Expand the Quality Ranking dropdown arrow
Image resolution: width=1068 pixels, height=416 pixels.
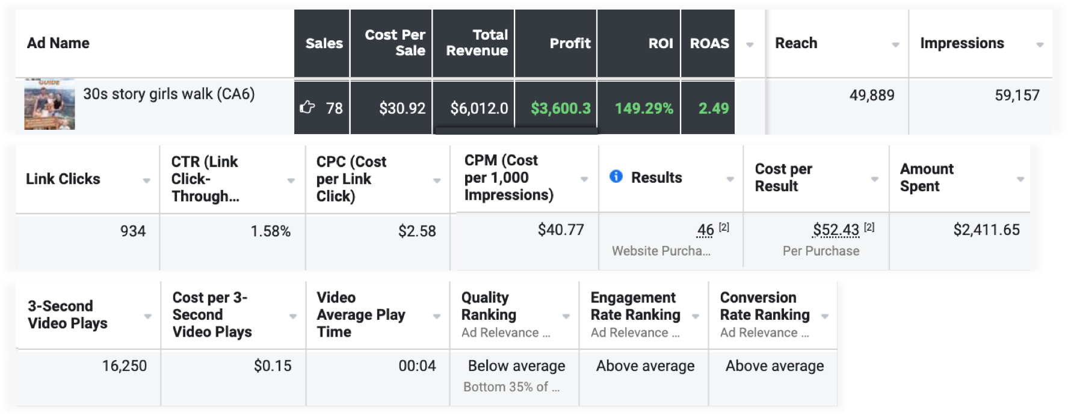tap(566, 317)
